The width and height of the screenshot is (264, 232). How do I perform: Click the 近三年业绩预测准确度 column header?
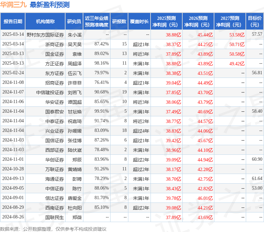click(97, 22)
